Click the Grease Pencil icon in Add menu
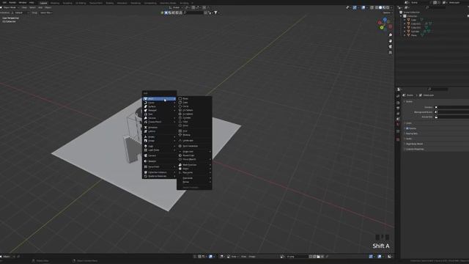Viewport: 469px width, 264px height. click(x=146, y=122)
